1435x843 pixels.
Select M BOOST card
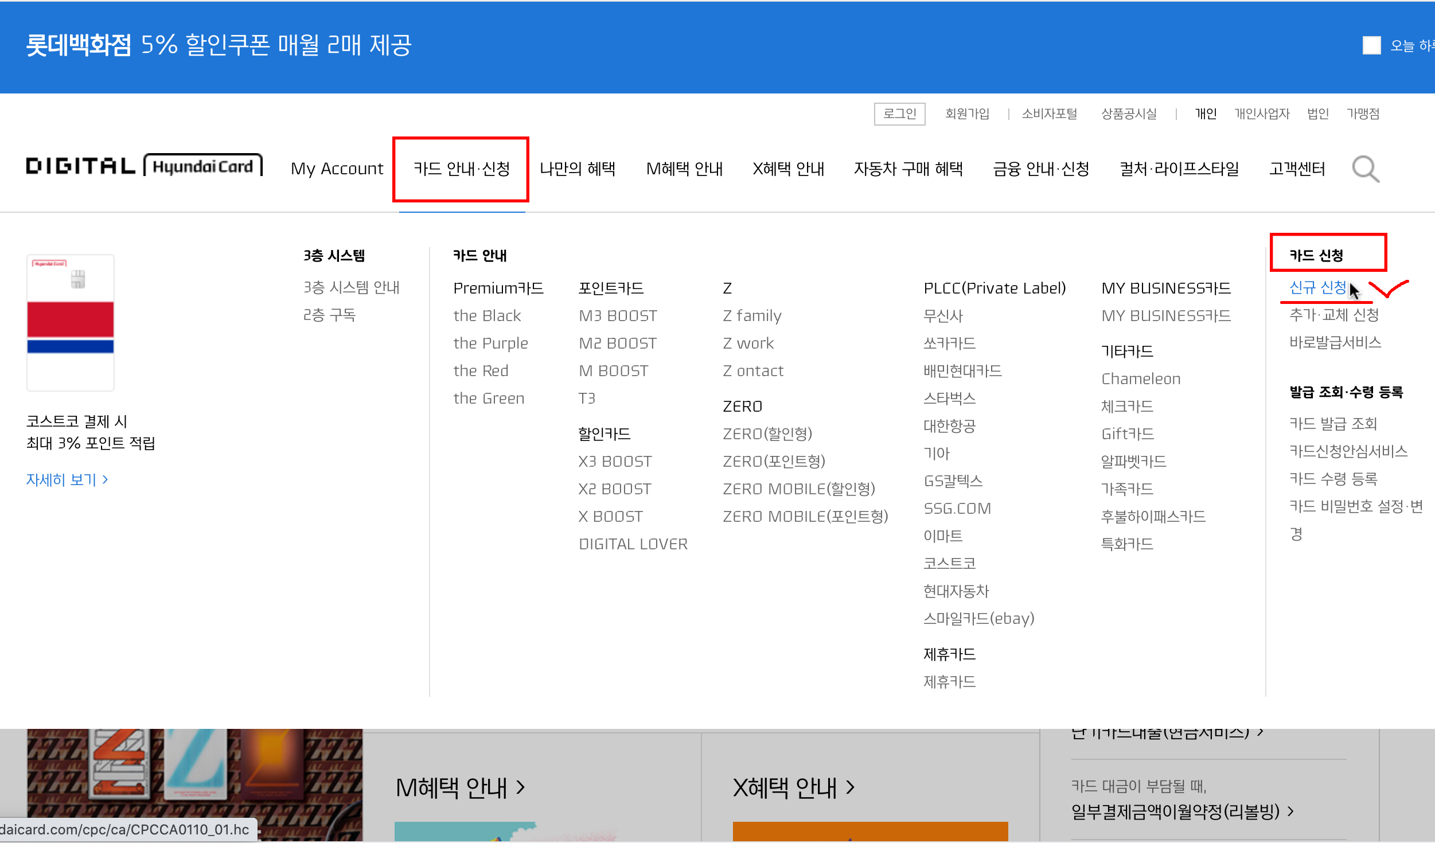[613, 370]
